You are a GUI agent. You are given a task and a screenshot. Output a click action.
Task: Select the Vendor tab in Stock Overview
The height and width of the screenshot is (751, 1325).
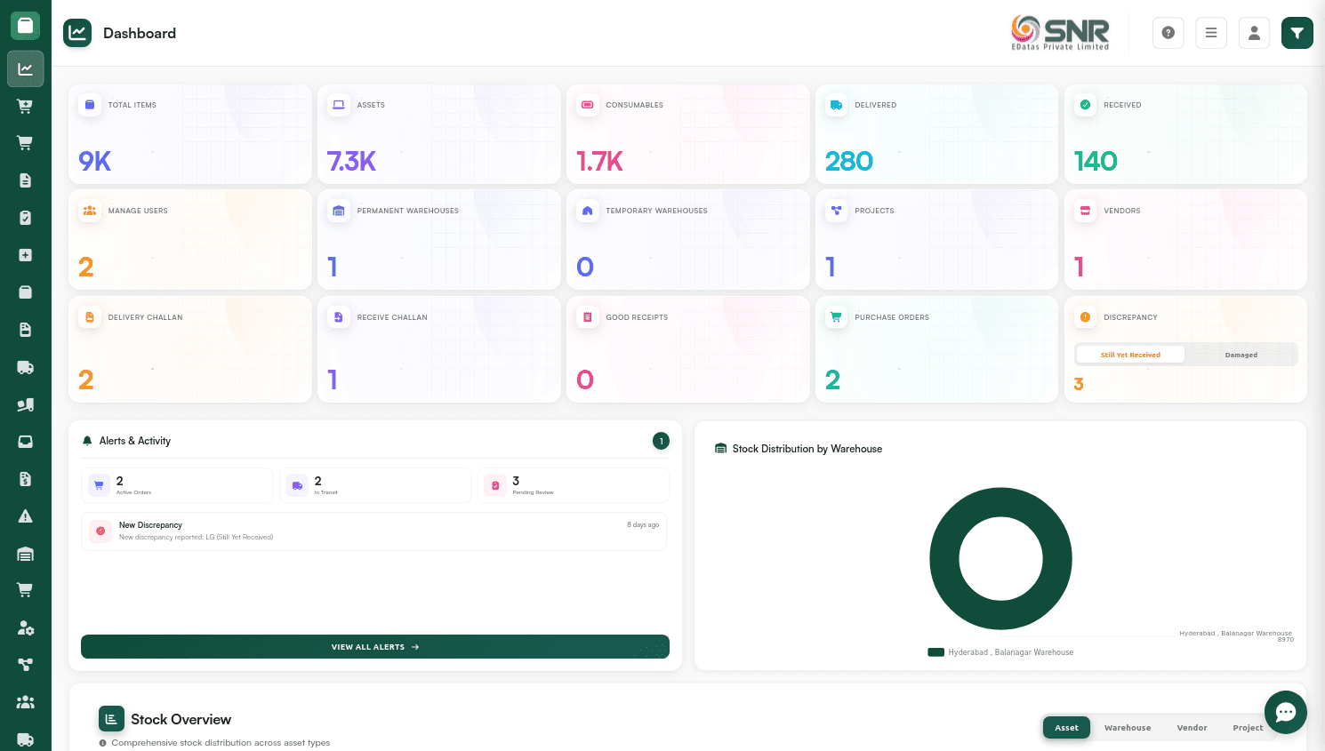tap(1192, 728)
